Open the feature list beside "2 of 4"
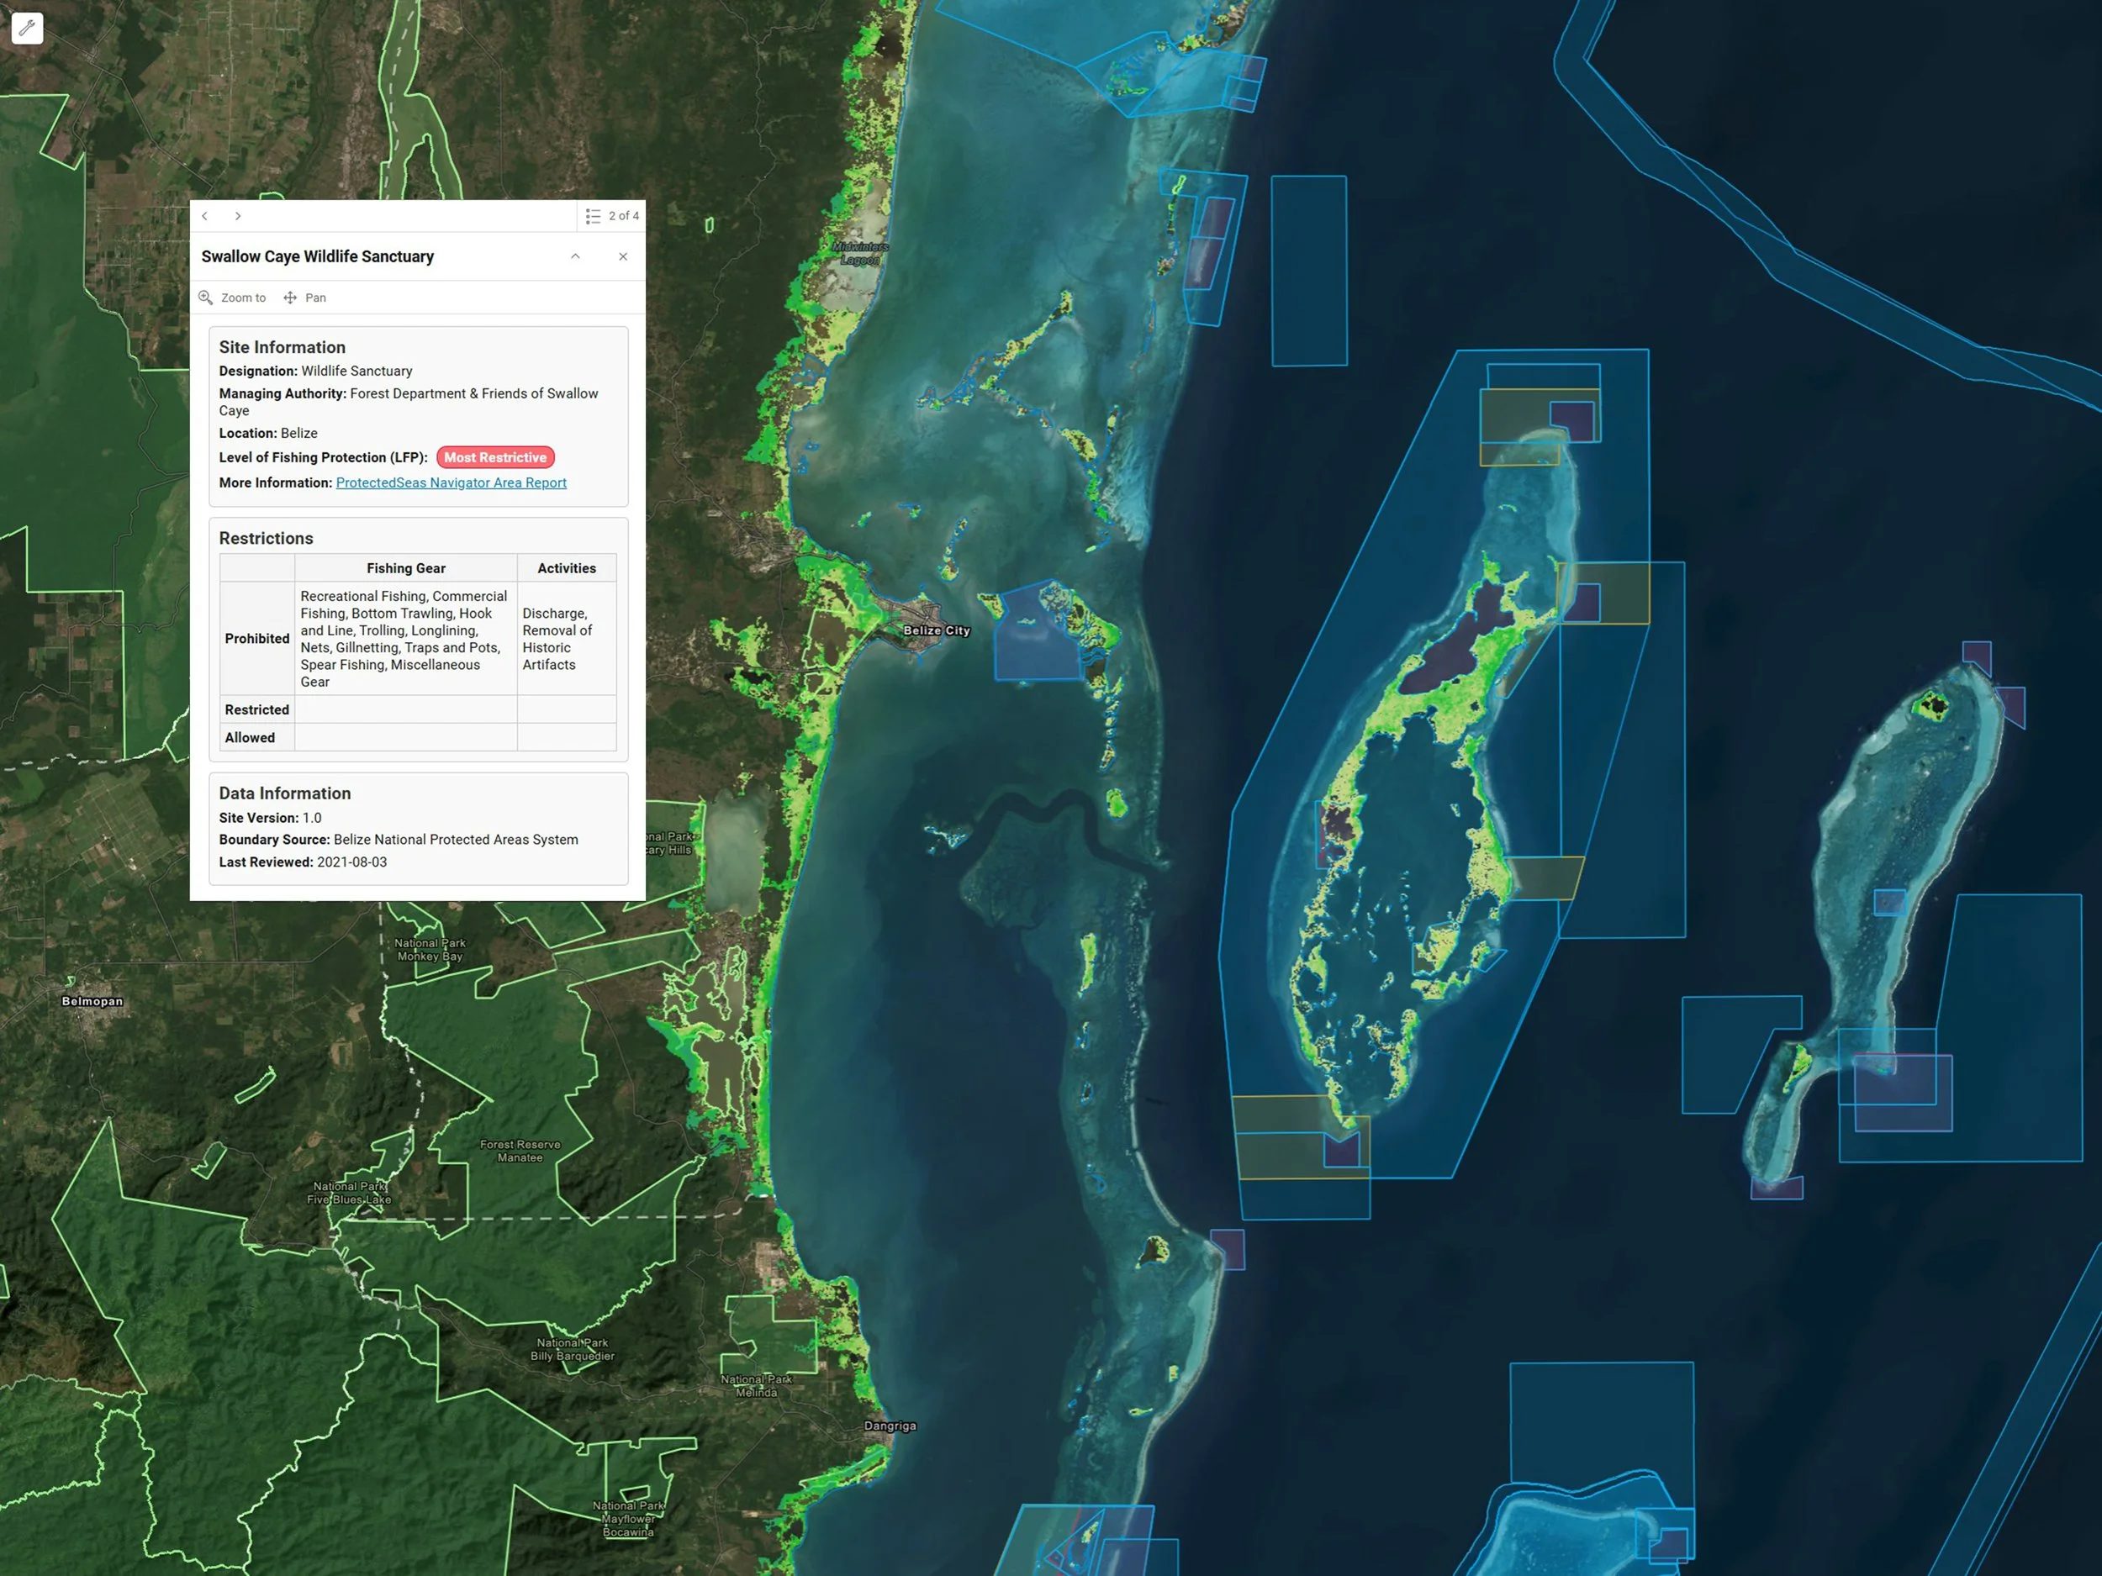 pyautogui.click(x=594, y=216)
